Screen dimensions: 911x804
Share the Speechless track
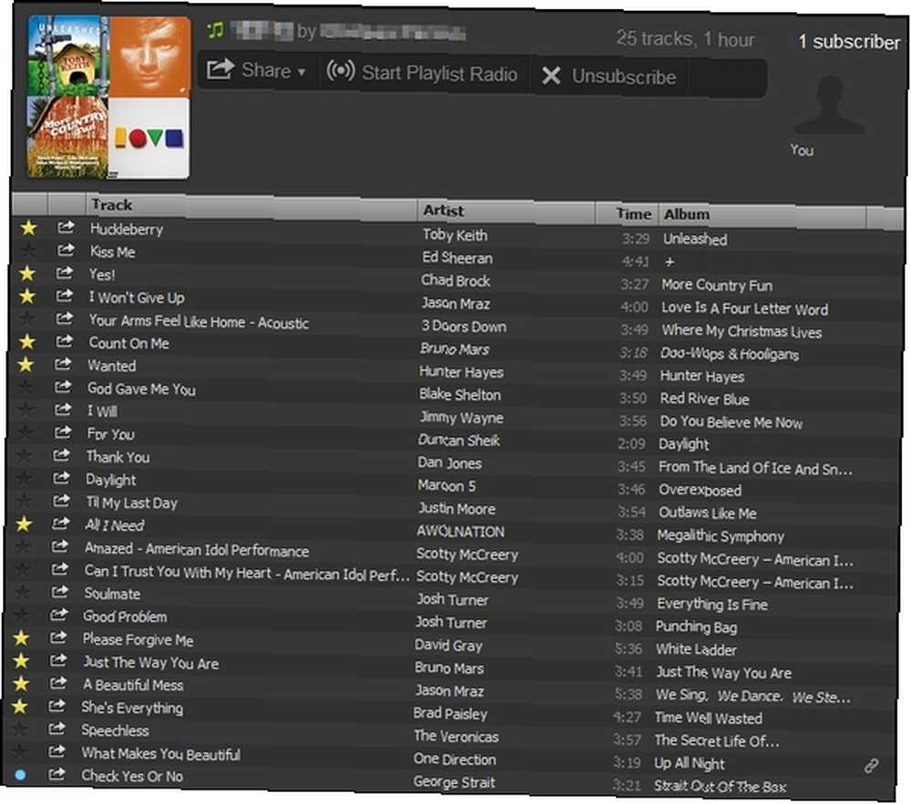[x=56, y=728]
